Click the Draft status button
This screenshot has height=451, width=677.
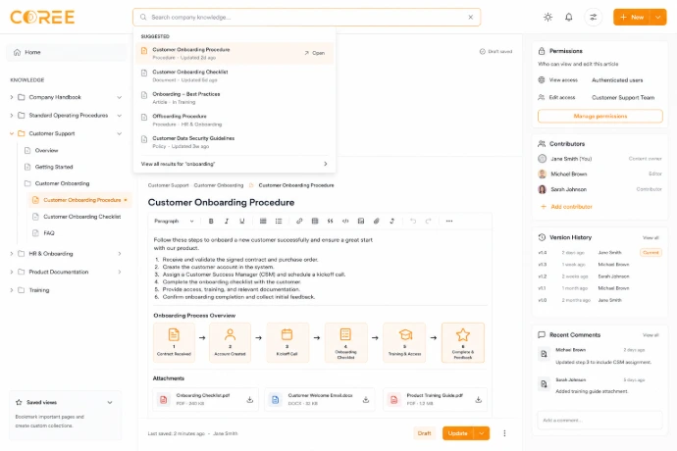[x=424, y=433]
